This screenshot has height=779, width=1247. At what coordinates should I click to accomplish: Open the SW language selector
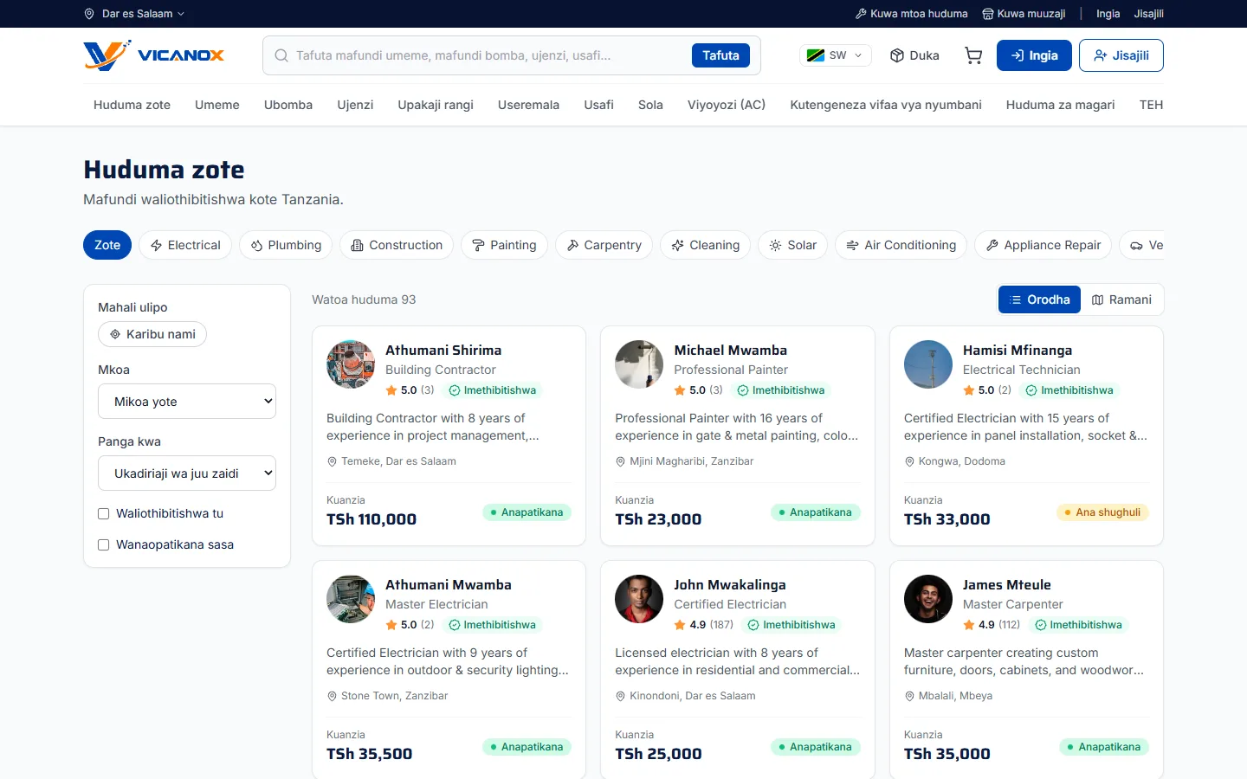click(835, 55)
